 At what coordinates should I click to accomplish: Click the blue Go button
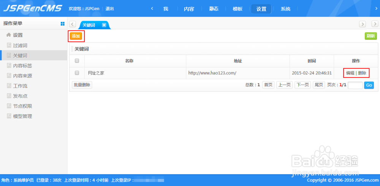[x=369, y=85]
